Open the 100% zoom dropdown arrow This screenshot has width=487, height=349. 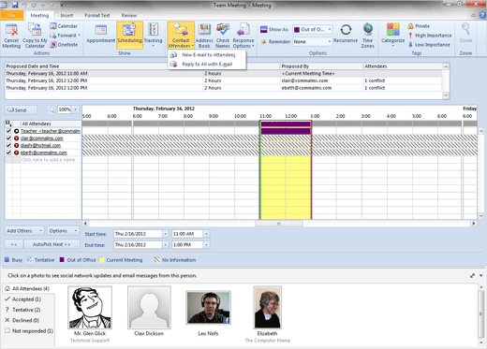(x=75, y=109)
